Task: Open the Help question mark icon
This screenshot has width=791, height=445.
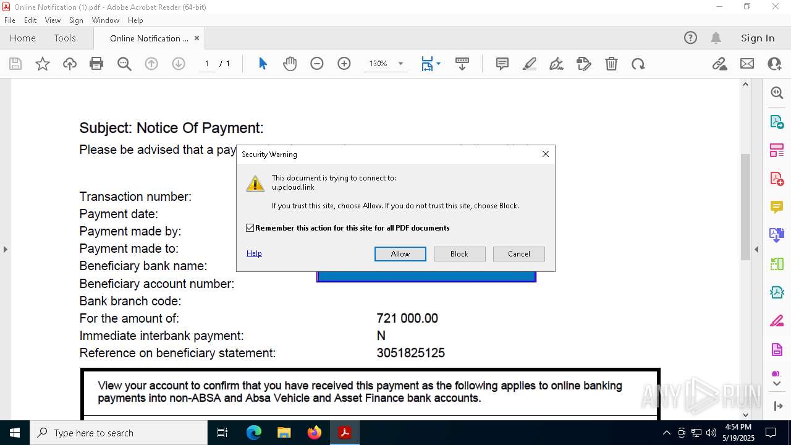Action: (x=690, y=38)
